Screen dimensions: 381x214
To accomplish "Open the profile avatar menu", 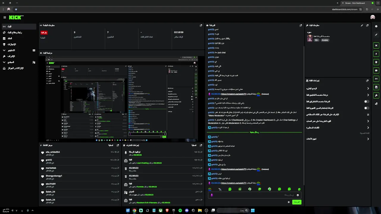I will pyautogui.click(x=373, y=18).
